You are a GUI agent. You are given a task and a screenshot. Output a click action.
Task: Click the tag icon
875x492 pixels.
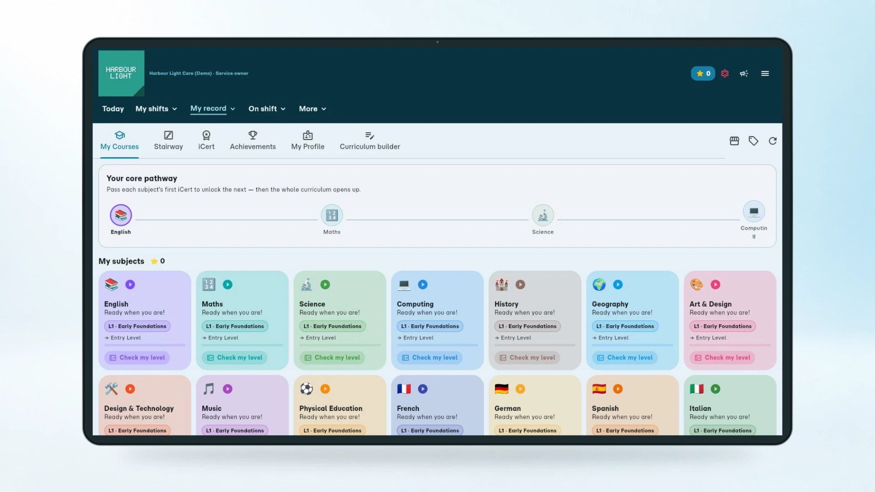753,141
